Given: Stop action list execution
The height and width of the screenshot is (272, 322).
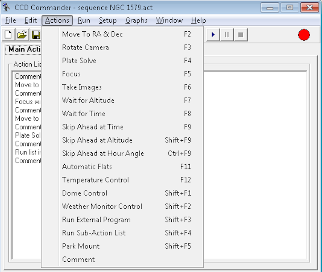Looking at the screenshot, I should tap(240, 34).
